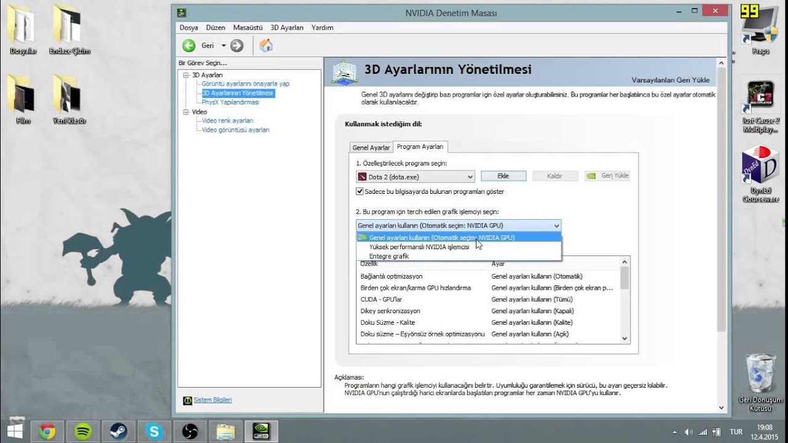Select CUDA - GPU'lar row

tap(488, 300)
